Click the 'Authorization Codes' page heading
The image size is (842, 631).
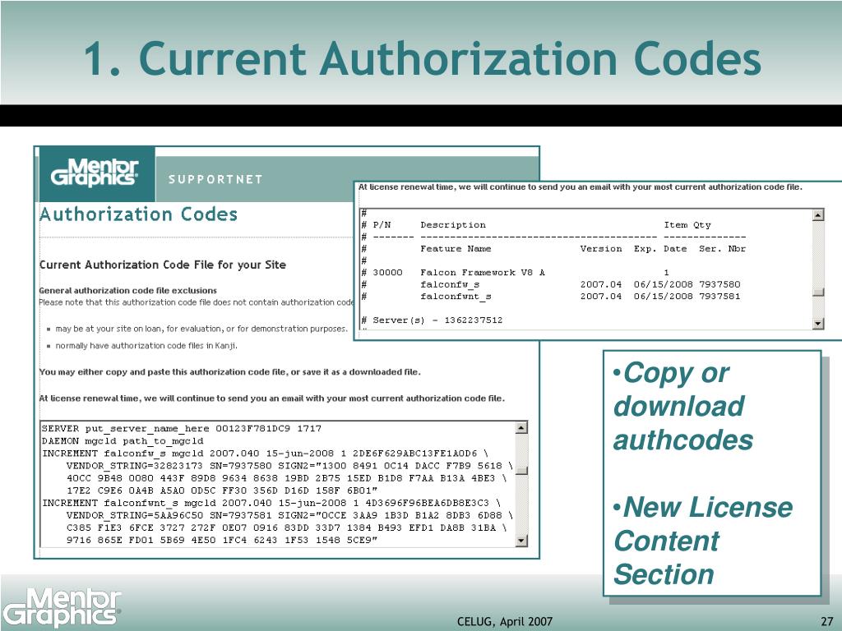click(138, 214)
